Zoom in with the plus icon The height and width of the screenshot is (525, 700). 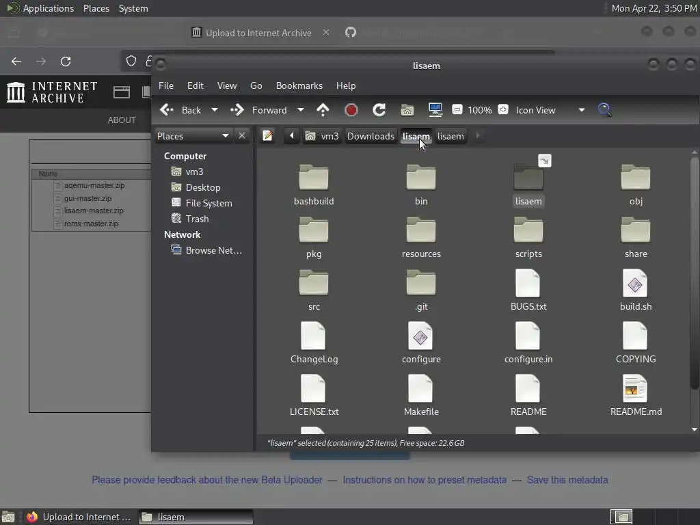point(503,110)
